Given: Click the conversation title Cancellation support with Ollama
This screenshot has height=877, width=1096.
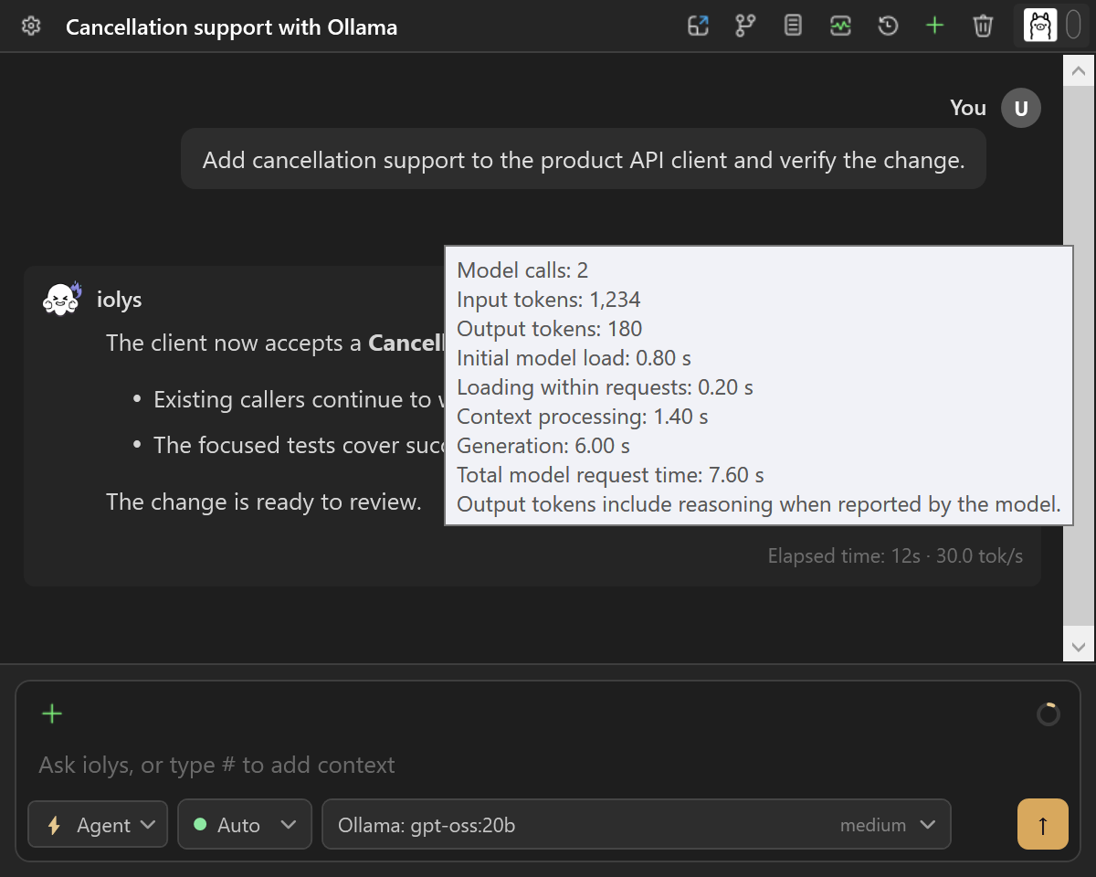Looking at the screenshot, I should point(231,26).
